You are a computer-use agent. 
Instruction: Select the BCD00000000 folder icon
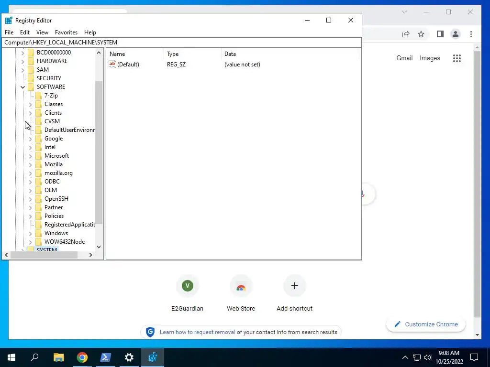(31, 52)
